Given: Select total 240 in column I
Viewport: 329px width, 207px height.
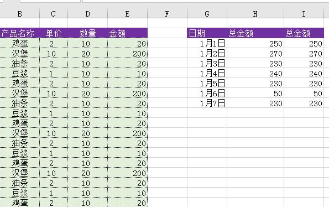Looking at the screenshot, I should click(304, 73).
